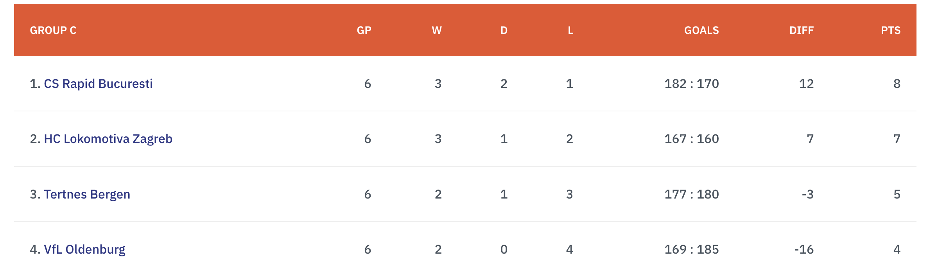Image resolution: width=929 pixels, height=272 pixels.
Task: Click CS Rapid Bucuresti's points value 8
Action: tap(897, 84)
